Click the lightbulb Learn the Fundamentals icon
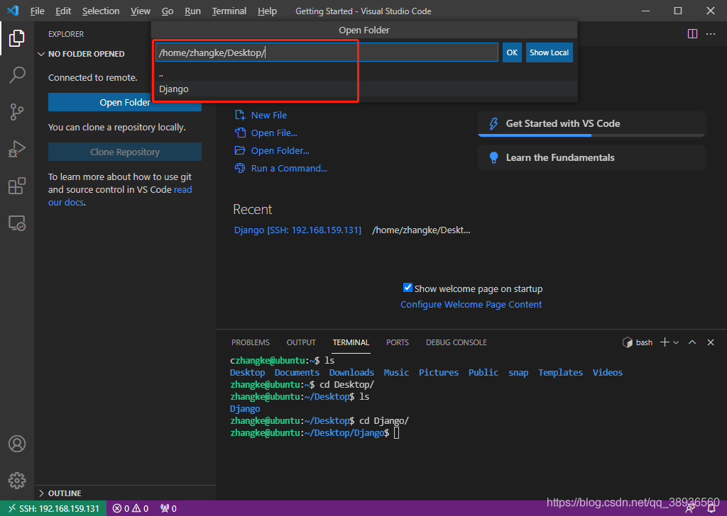The image size is (727, 516). (494, 158)
